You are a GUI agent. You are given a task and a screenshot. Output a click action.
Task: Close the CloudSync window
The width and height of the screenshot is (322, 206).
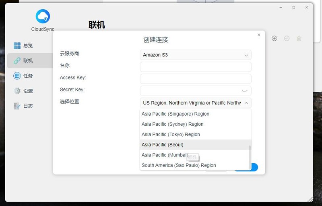tap(307, 7)
